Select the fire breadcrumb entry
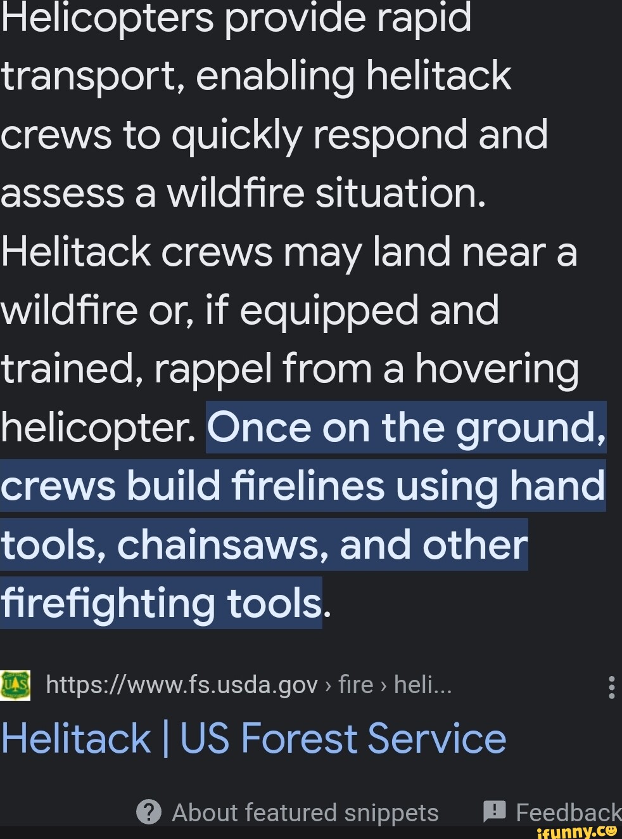Image resolution: width=622 pixels, height=839 pixels. pyautogui.click(x=355, y=684)
